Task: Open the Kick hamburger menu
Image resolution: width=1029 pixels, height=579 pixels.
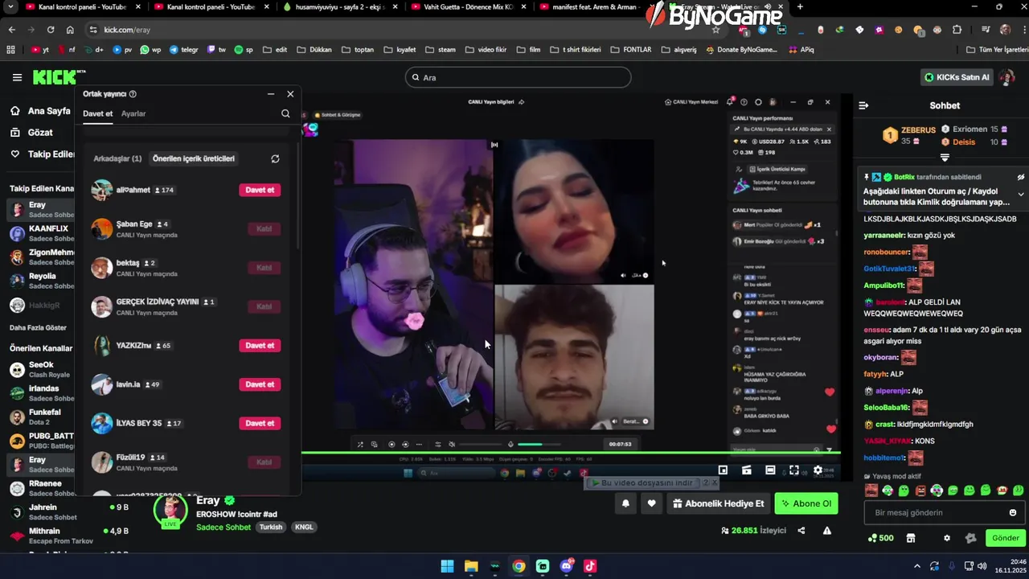Action: (17, 77)
